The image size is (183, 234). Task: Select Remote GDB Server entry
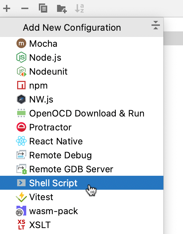pyautogui.click(x=82, y=169)
